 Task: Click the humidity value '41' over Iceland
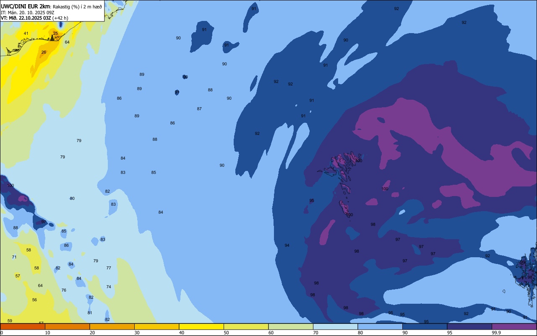click(26, 34)
